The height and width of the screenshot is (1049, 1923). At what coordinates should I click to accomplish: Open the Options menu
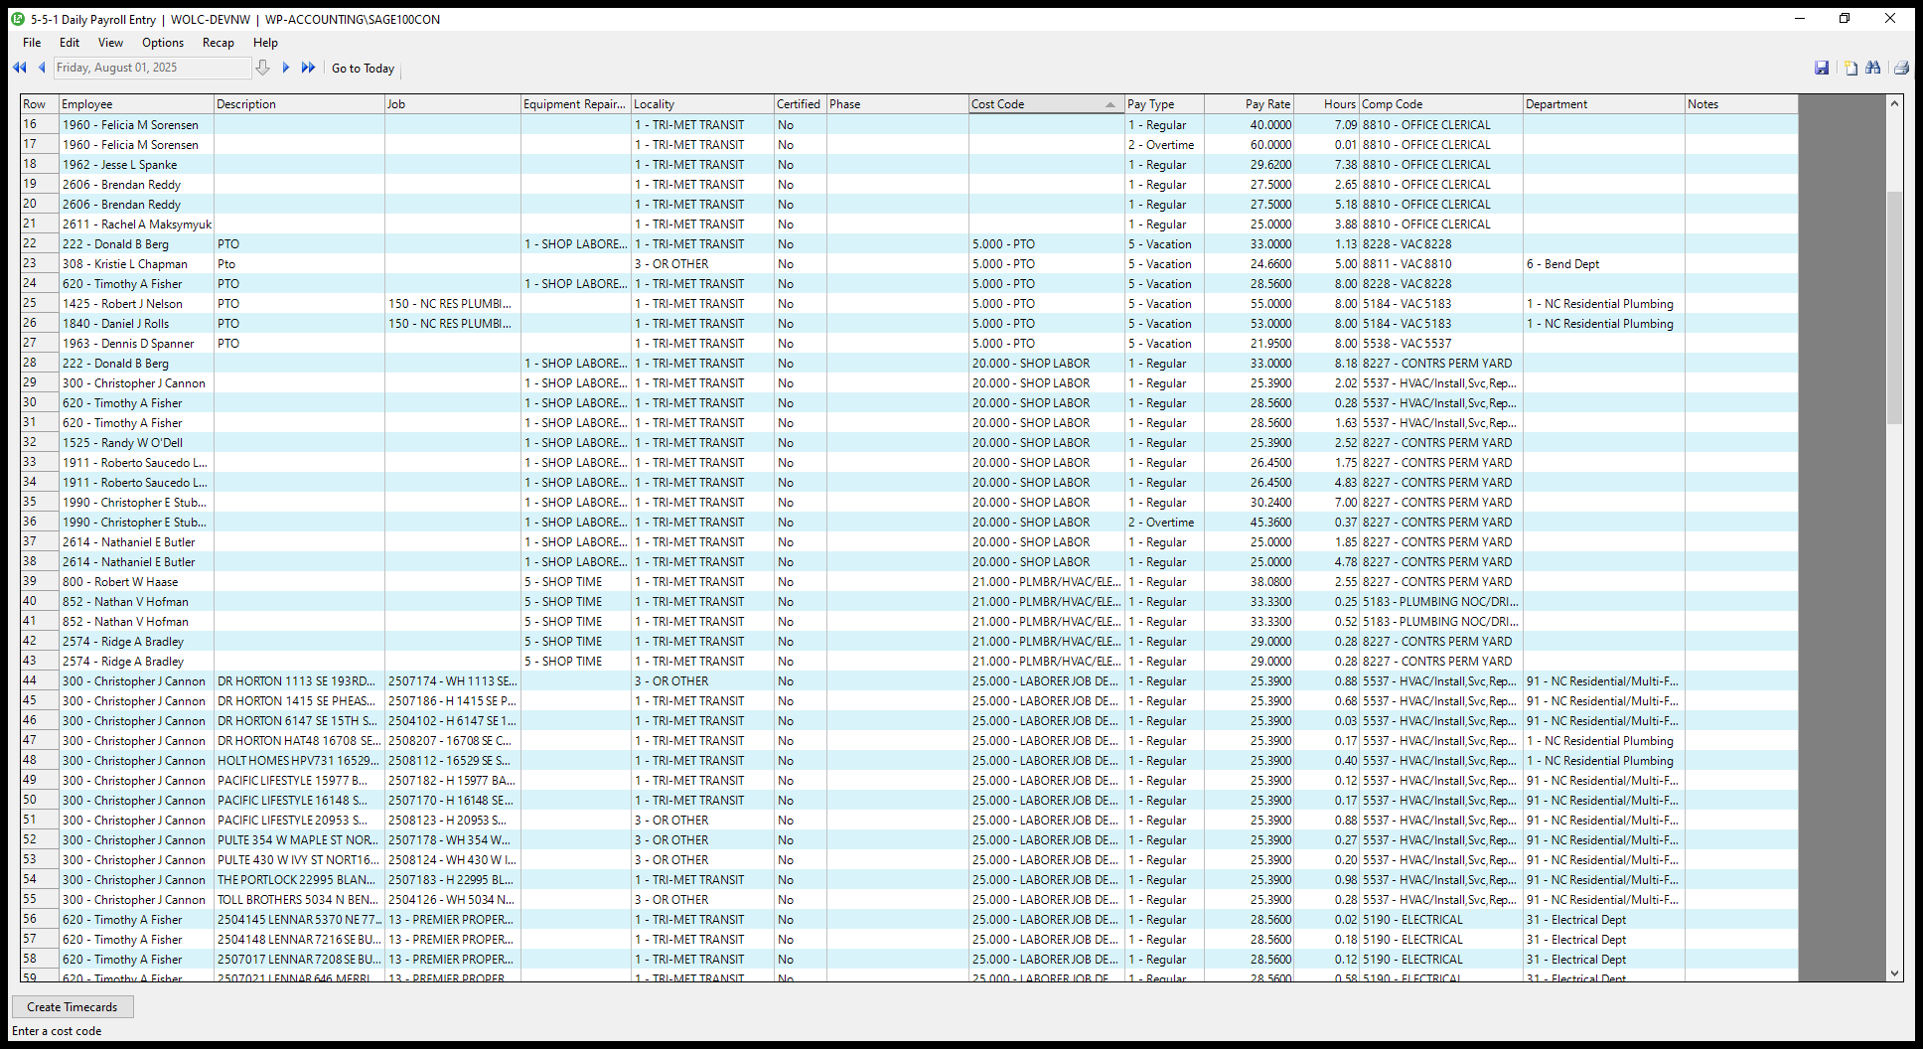[x=163, y=43]
